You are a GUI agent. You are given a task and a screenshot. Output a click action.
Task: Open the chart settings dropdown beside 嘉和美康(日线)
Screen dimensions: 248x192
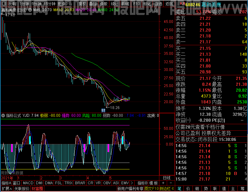[30, 10]
